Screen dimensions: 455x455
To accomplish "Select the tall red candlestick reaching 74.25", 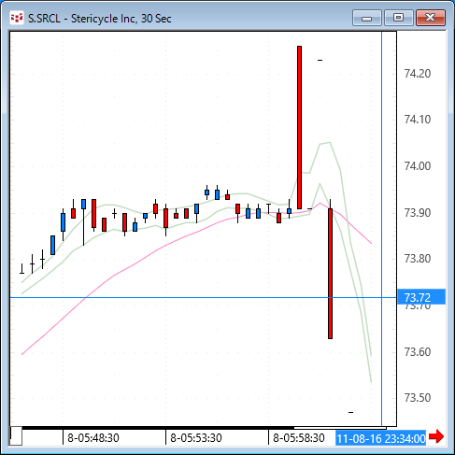I will [x=299, y=127].
